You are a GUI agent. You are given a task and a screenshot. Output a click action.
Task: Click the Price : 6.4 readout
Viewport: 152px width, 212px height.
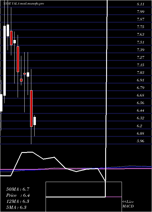pyautogui.click(x=18, y=195)
